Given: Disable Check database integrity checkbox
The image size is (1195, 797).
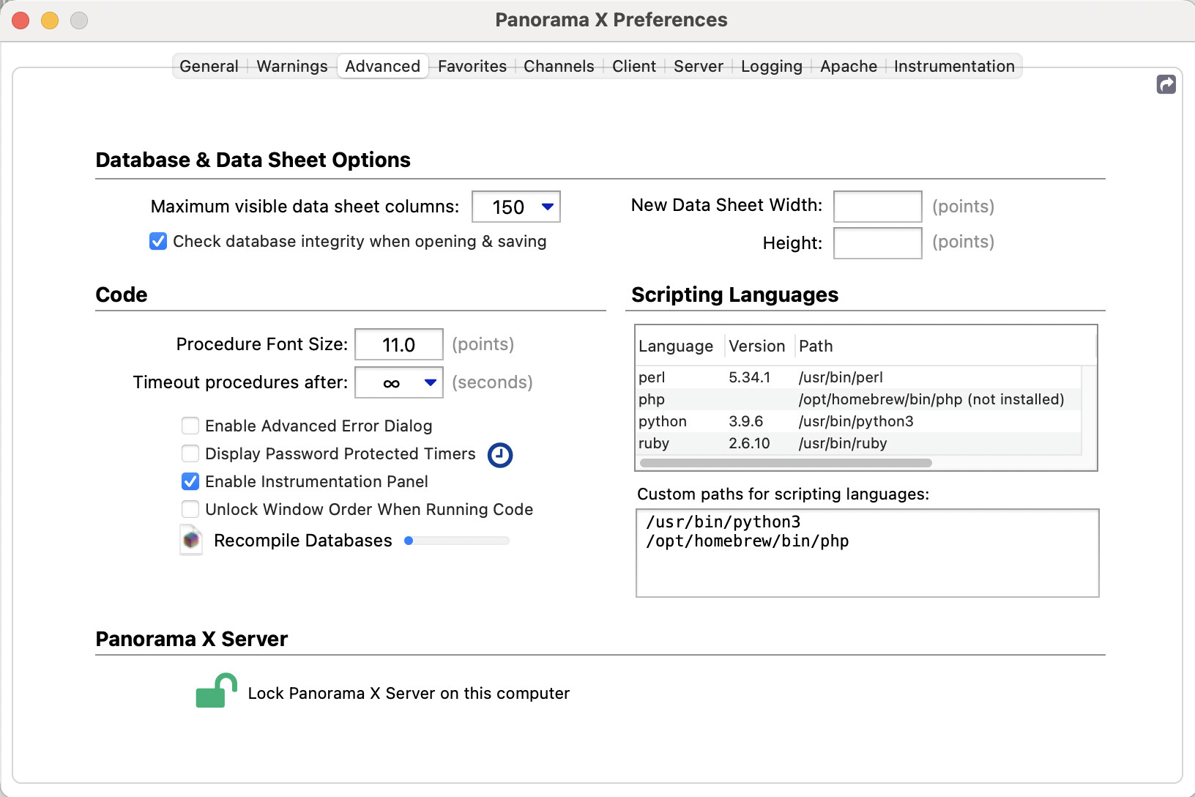Looking at the screenshot, I should click(x=158, y=242).
